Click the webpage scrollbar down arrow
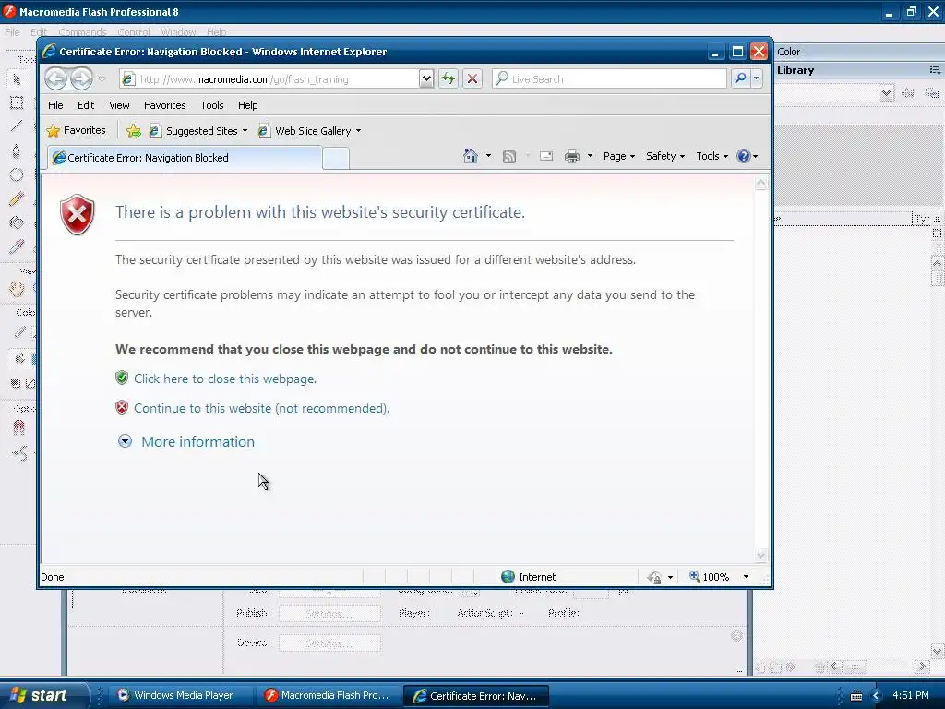This screenshot has height=709, width=945. (761, 555)
